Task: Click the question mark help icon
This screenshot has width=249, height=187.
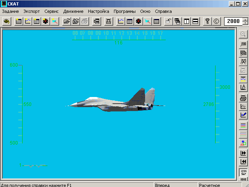Action: (207, 21)
